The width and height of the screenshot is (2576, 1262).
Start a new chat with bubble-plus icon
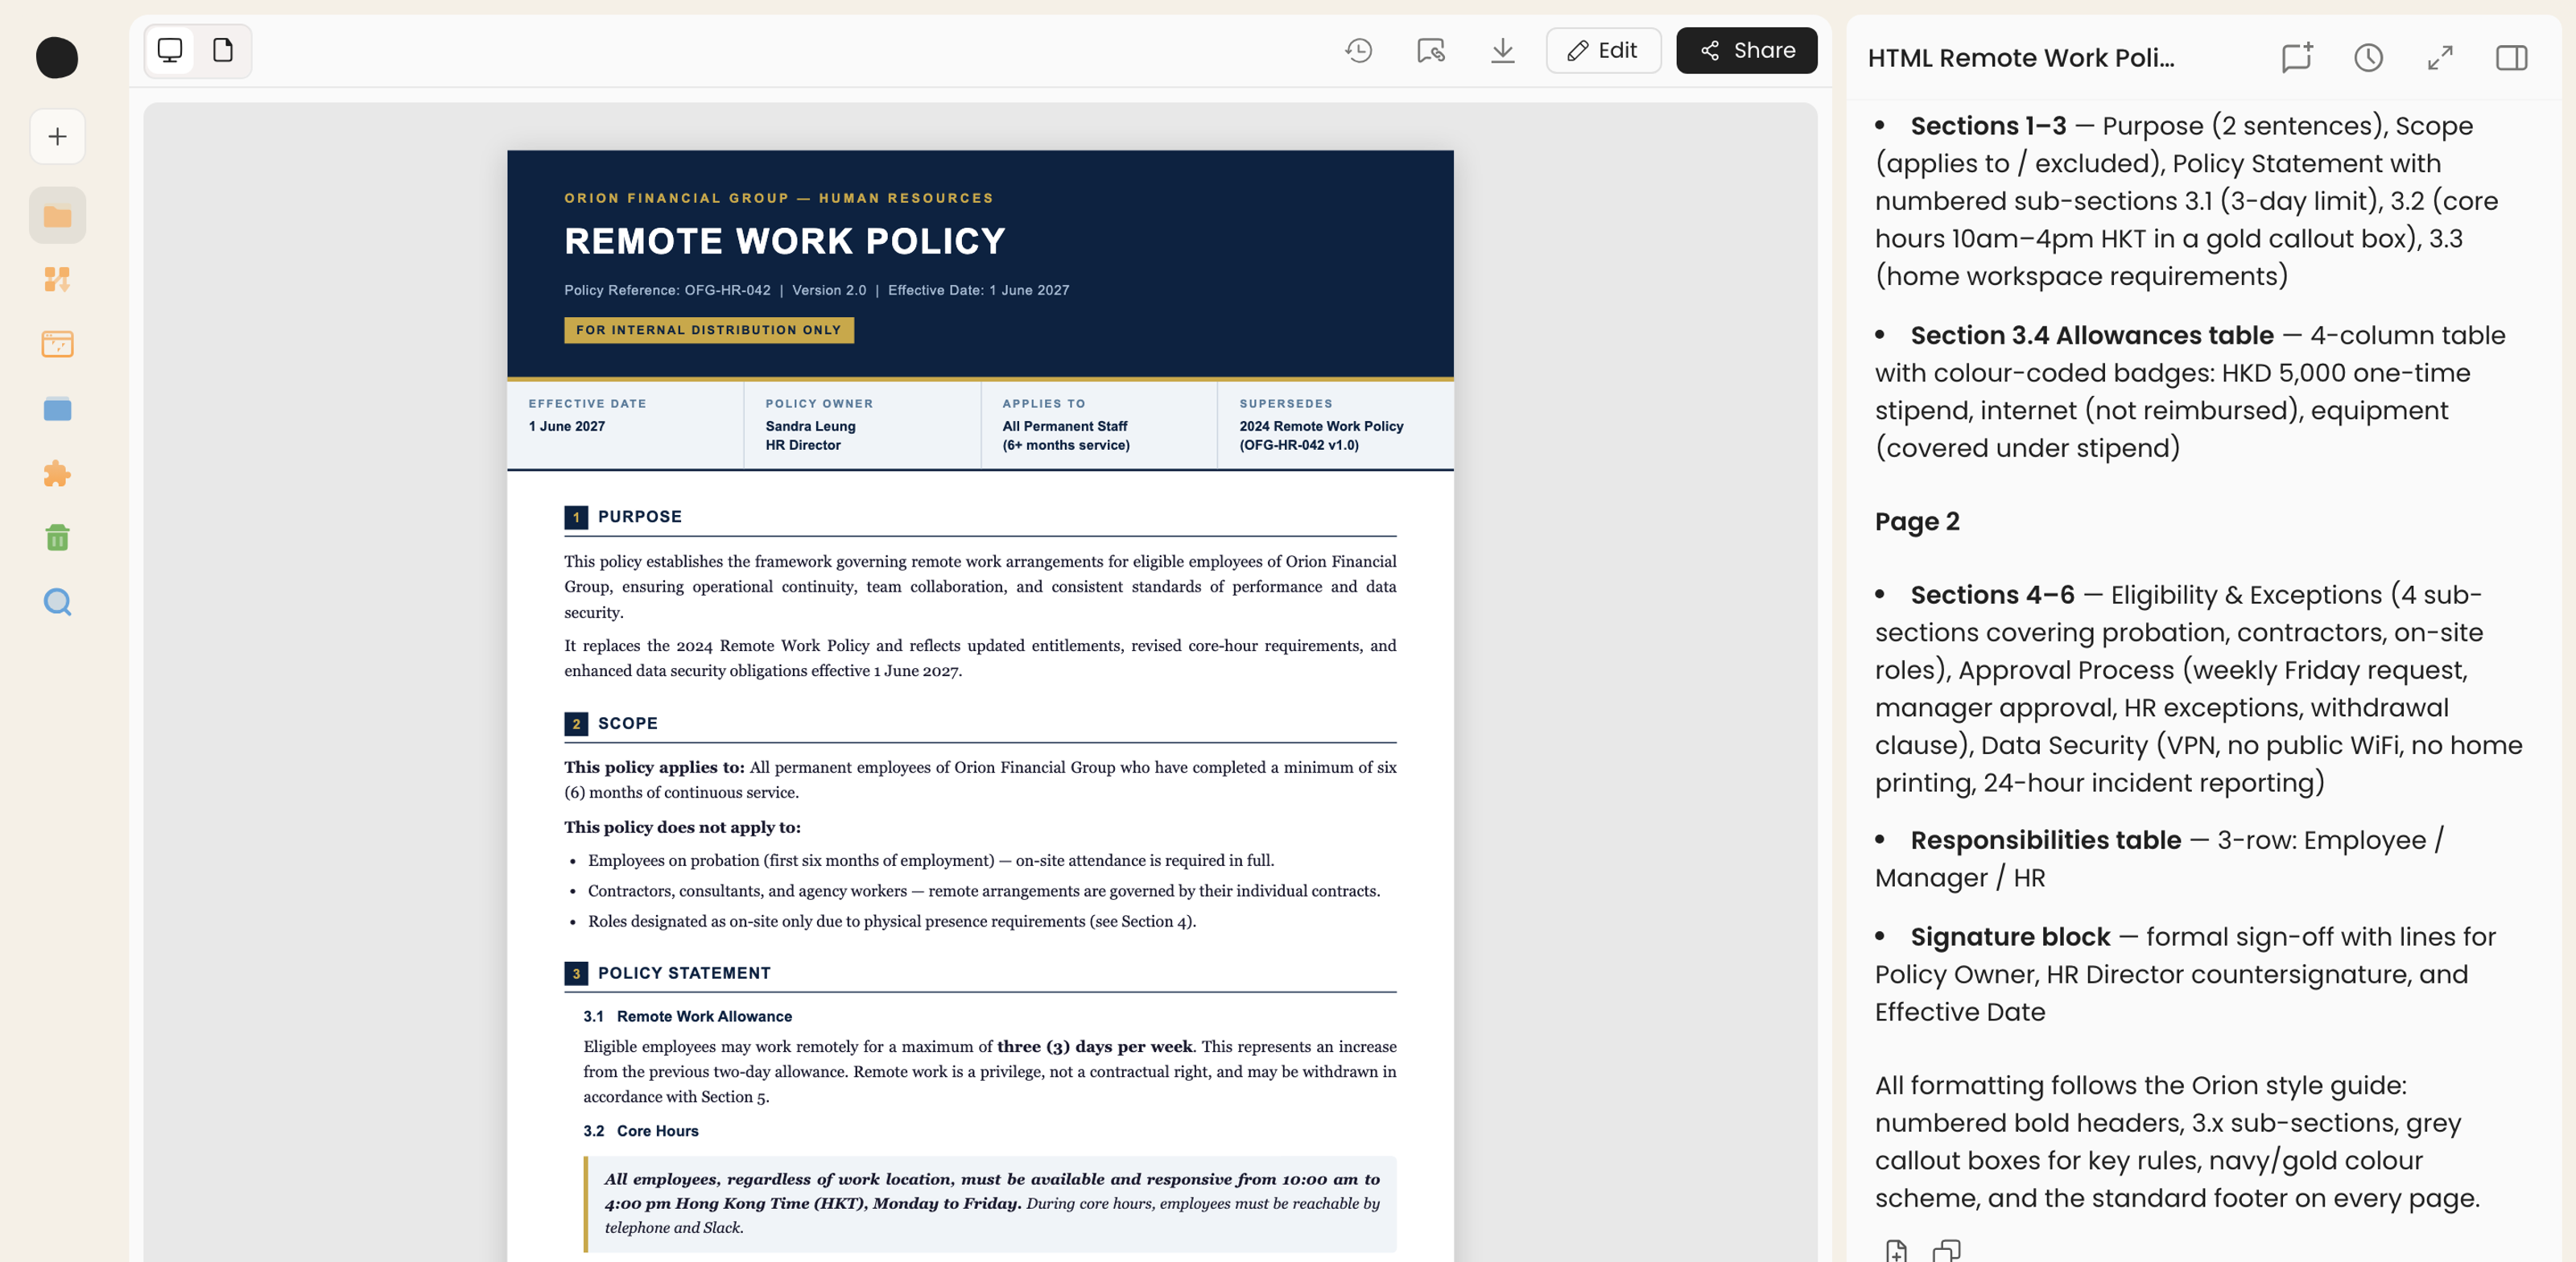tap(2297, 57)
